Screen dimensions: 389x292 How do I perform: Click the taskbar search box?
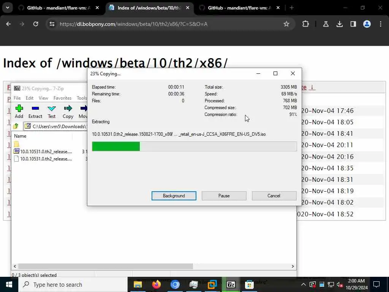coord(73,284)
